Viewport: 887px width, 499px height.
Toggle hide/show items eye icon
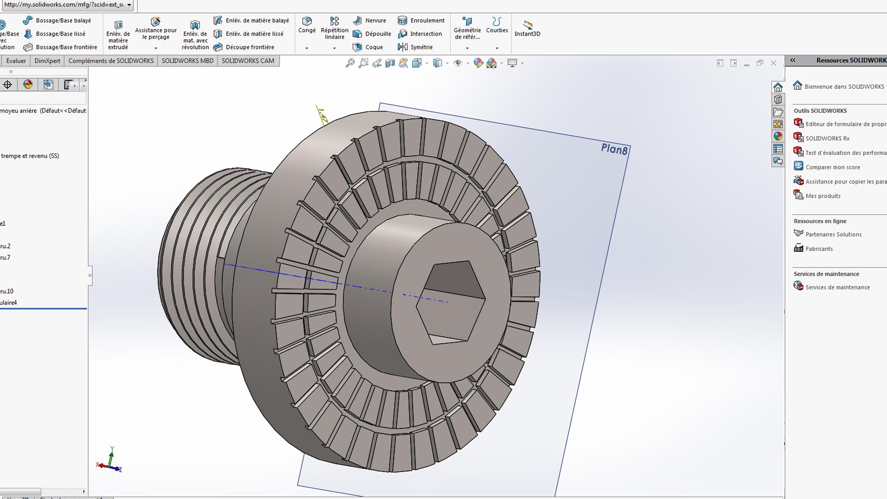pos(458,63)
